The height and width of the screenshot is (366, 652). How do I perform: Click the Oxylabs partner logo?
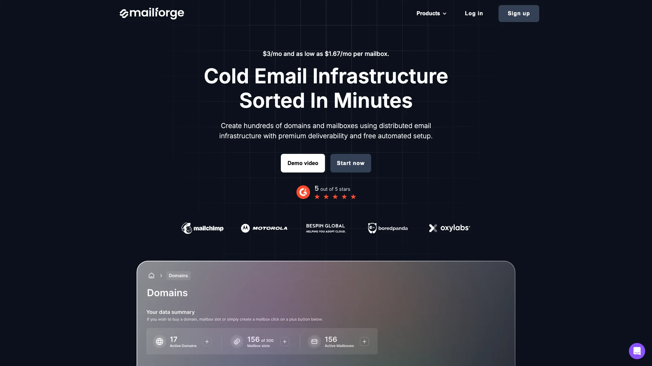(449, 228)
